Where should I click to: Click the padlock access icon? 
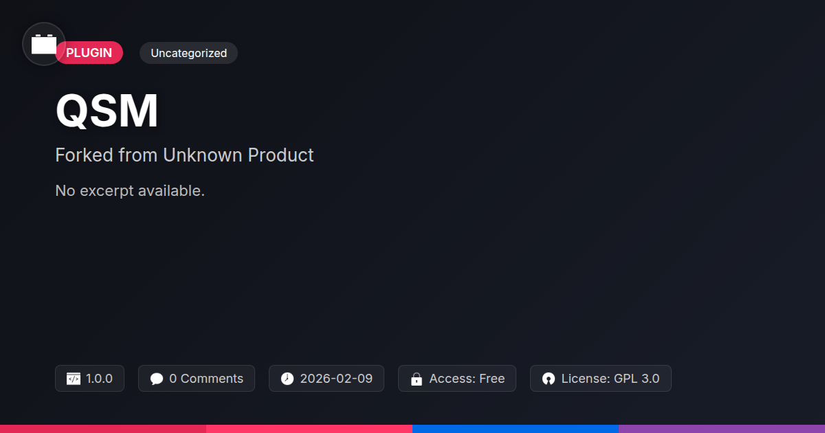416,379
